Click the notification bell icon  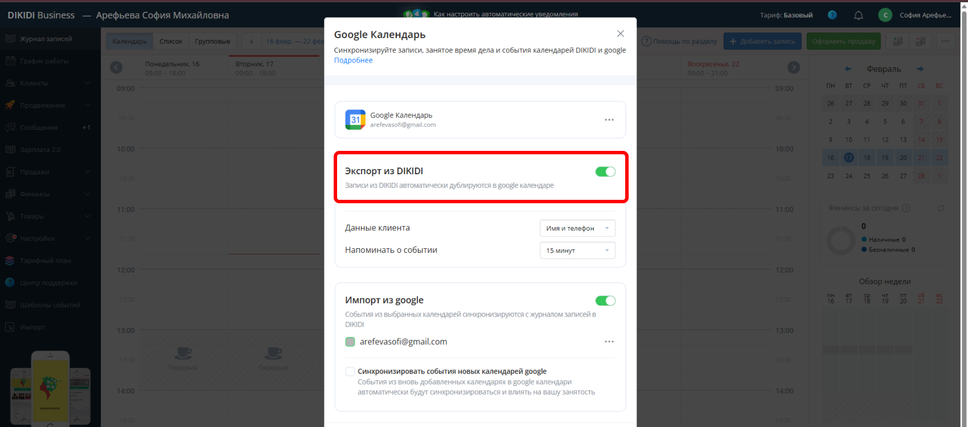858,15
